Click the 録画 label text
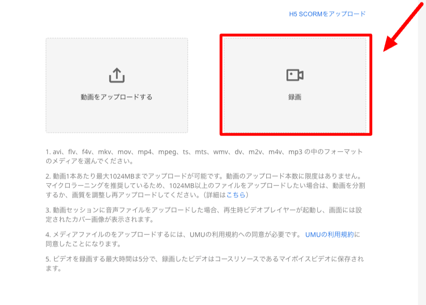The image size is (426, 305). pyautogui.click(x=295, y=97)
